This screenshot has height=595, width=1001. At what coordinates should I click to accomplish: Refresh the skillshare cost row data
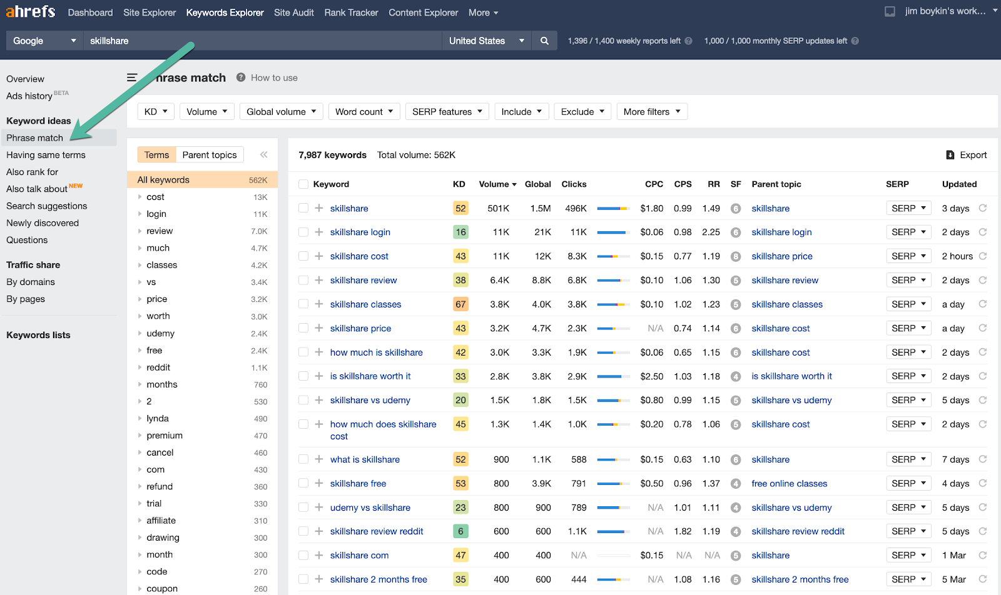pos(983,256)
